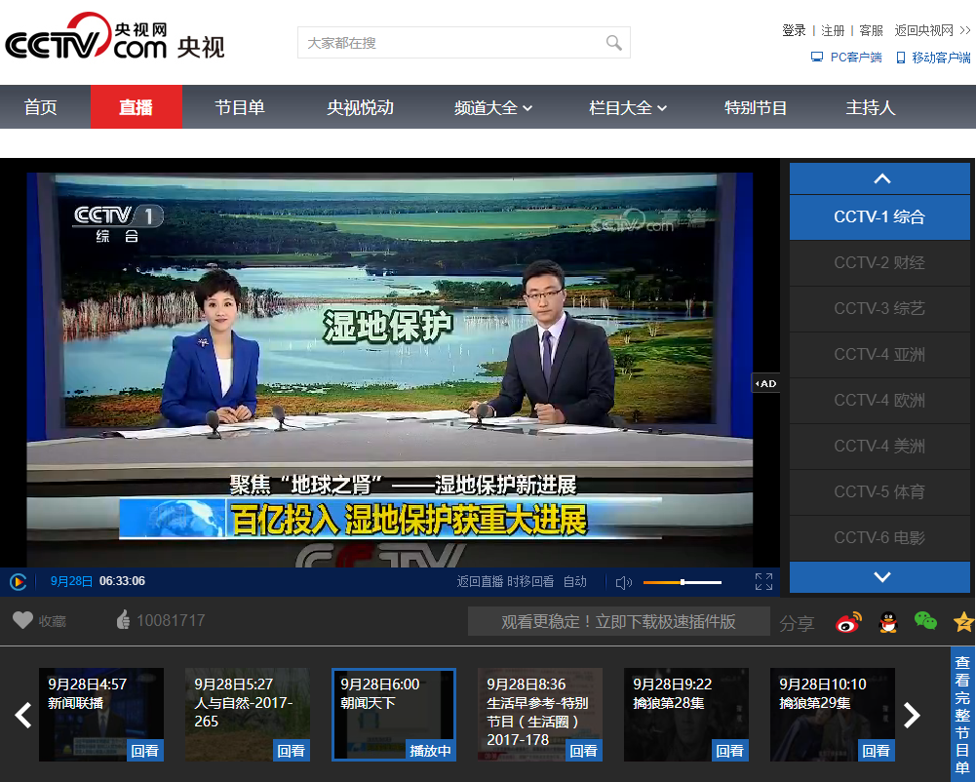Switch to the CCTV-5 体育 channel
Screen dimensions: 976x782
879,491
